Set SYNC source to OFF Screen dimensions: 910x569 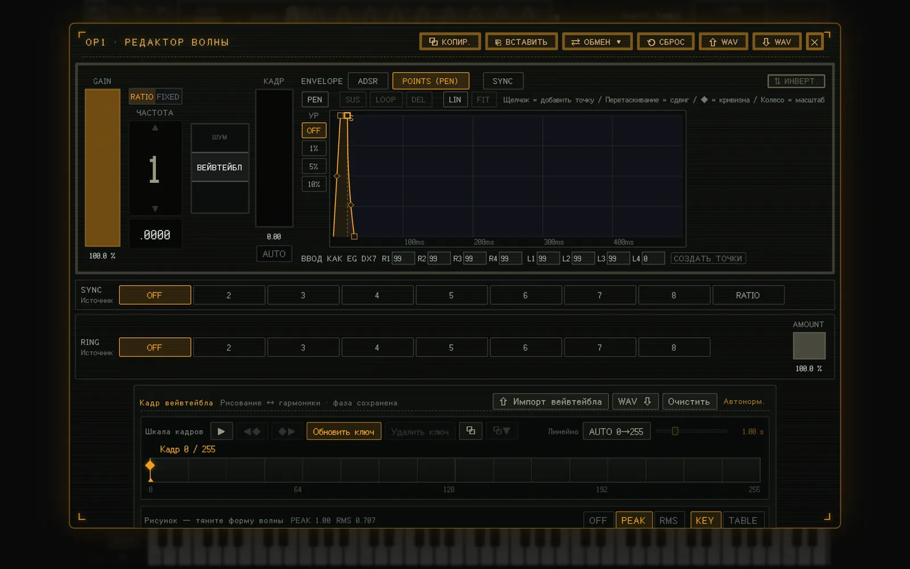(155, 295)
